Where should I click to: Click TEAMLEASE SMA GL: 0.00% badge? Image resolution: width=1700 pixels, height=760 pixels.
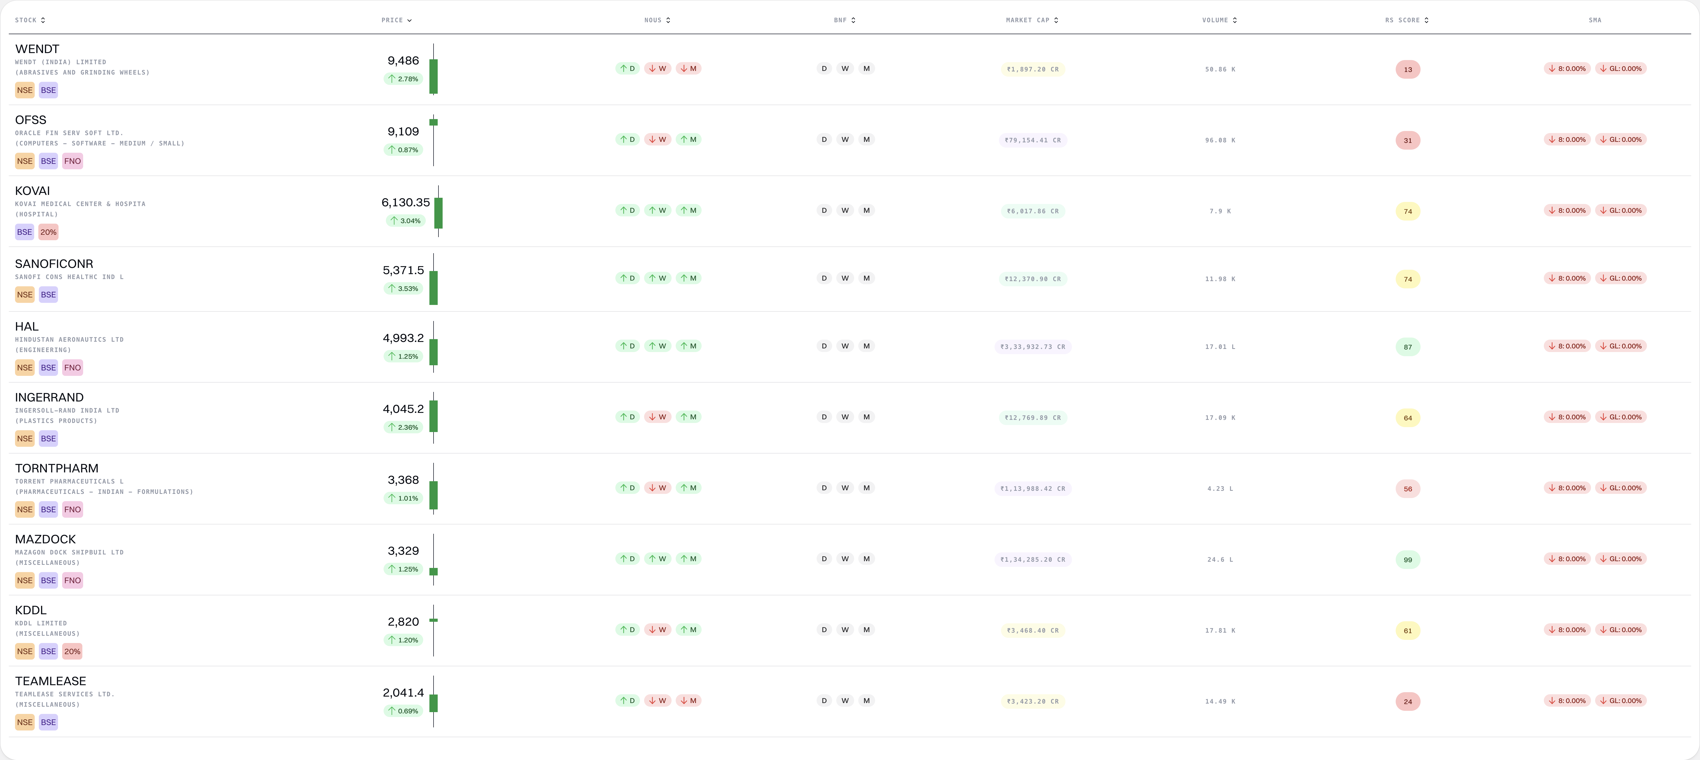coord(1621,701)
